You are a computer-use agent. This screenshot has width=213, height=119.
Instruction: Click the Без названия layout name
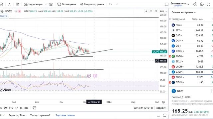click(178, 4)
